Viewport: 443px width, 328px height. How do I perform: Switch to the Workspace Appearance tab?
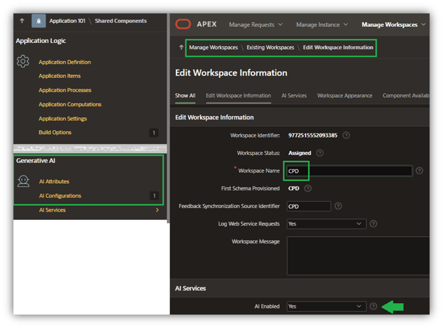(344, 96)
